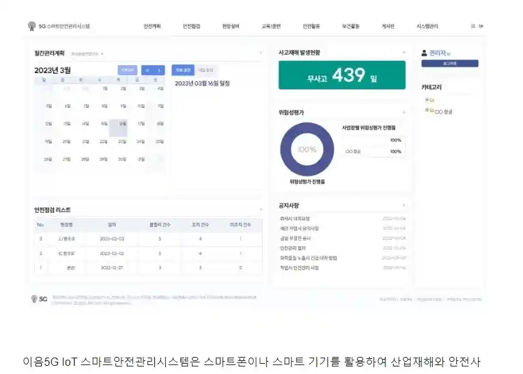Click the blue 로그아웃 button
This screenshot has width=523, height=374.
449,64
